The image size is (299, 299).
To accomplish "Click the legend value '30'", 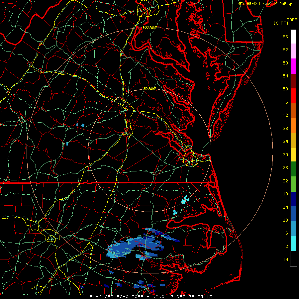I will coord(285,154).
